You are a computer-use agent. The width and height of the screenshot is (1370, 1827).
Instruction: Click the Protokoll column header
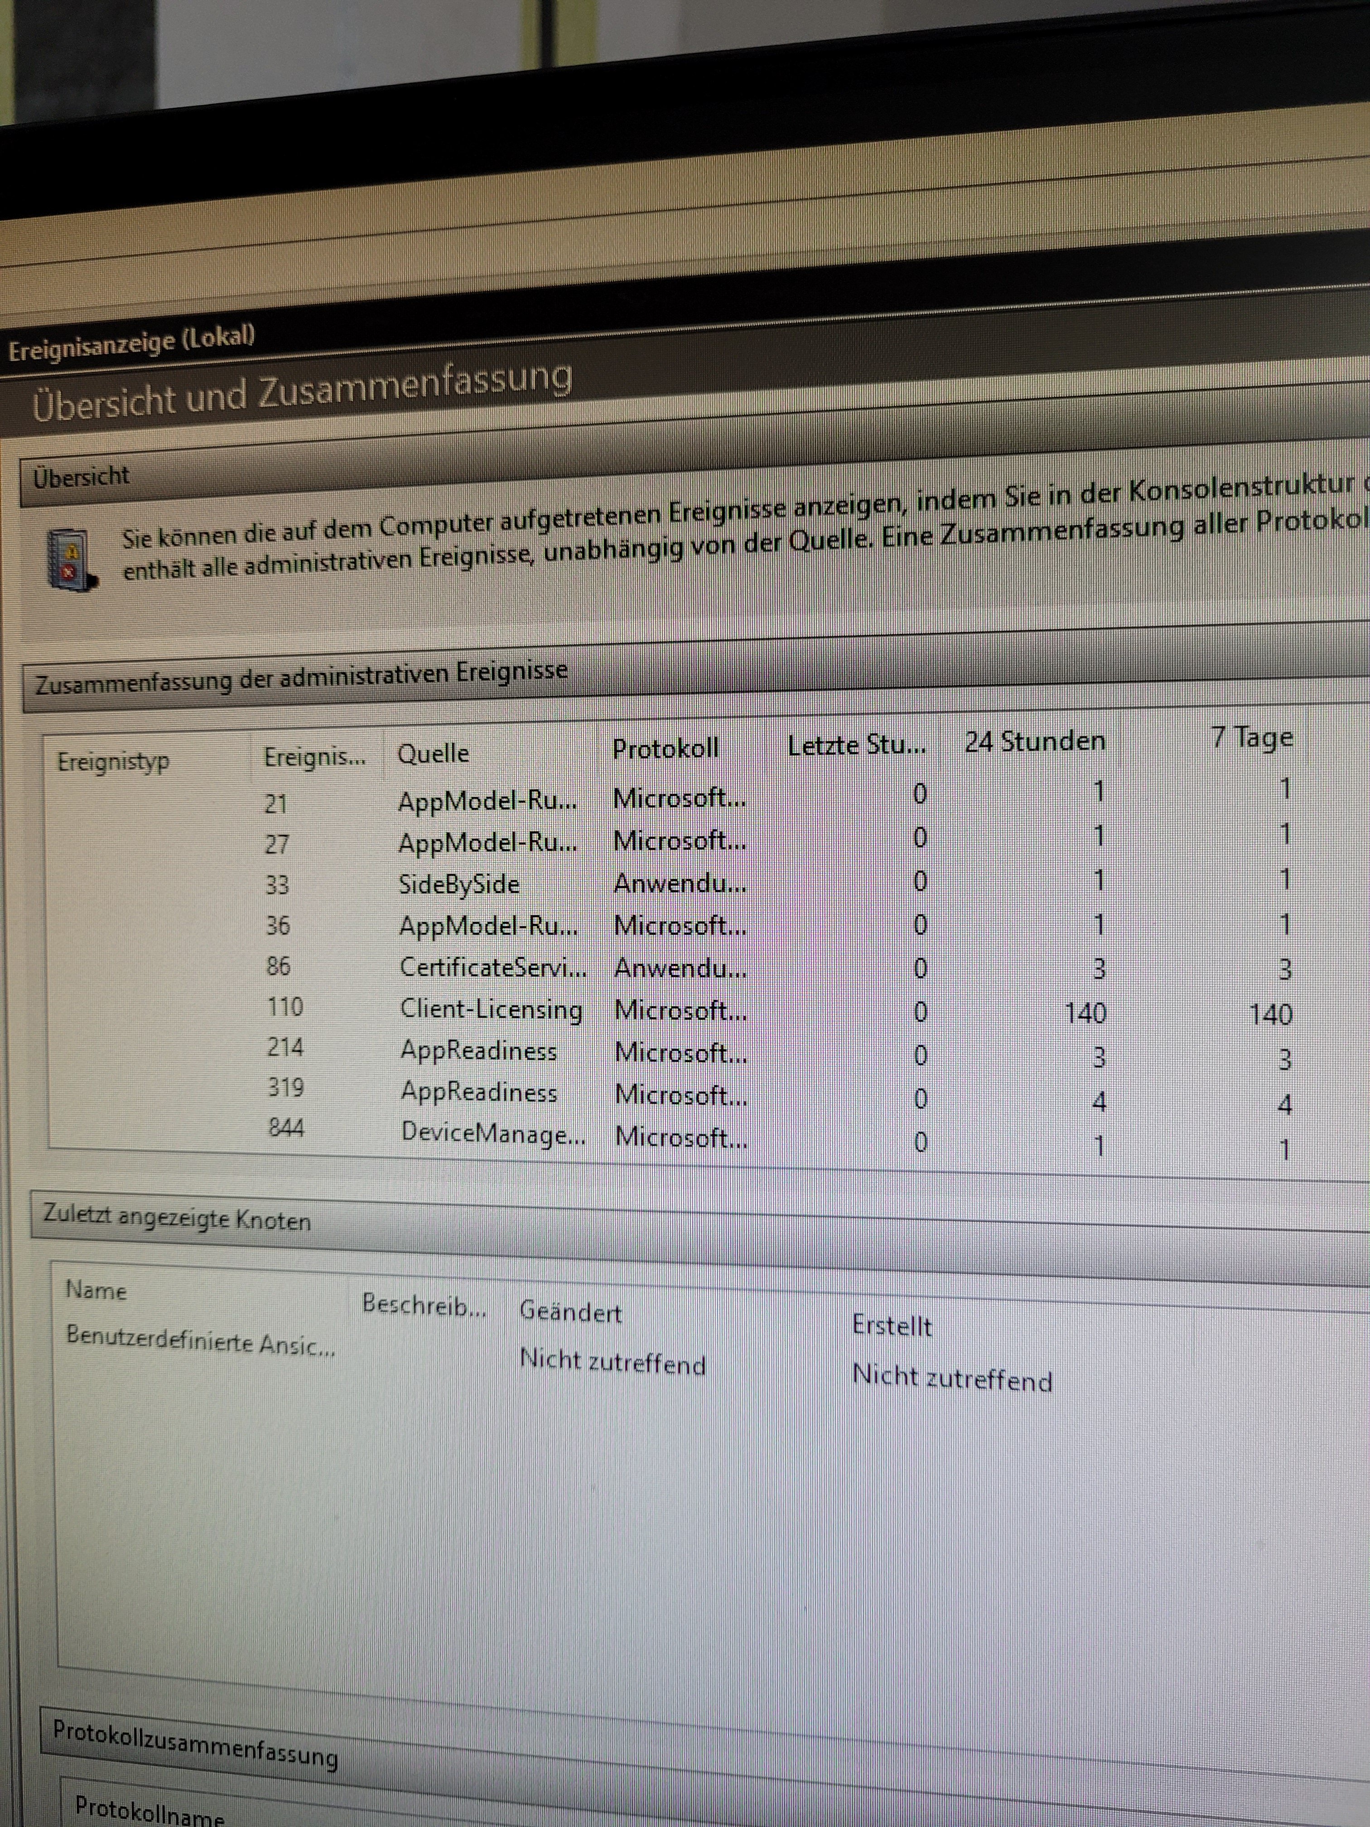(x=665, y=748)
